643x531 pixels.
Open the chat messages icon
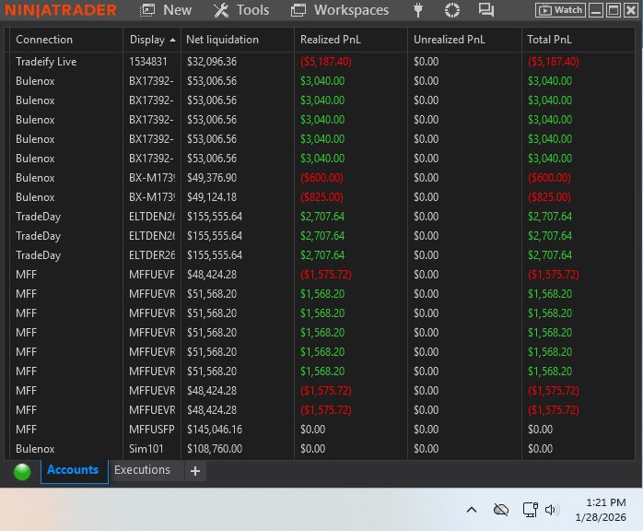tap(486, 10)
